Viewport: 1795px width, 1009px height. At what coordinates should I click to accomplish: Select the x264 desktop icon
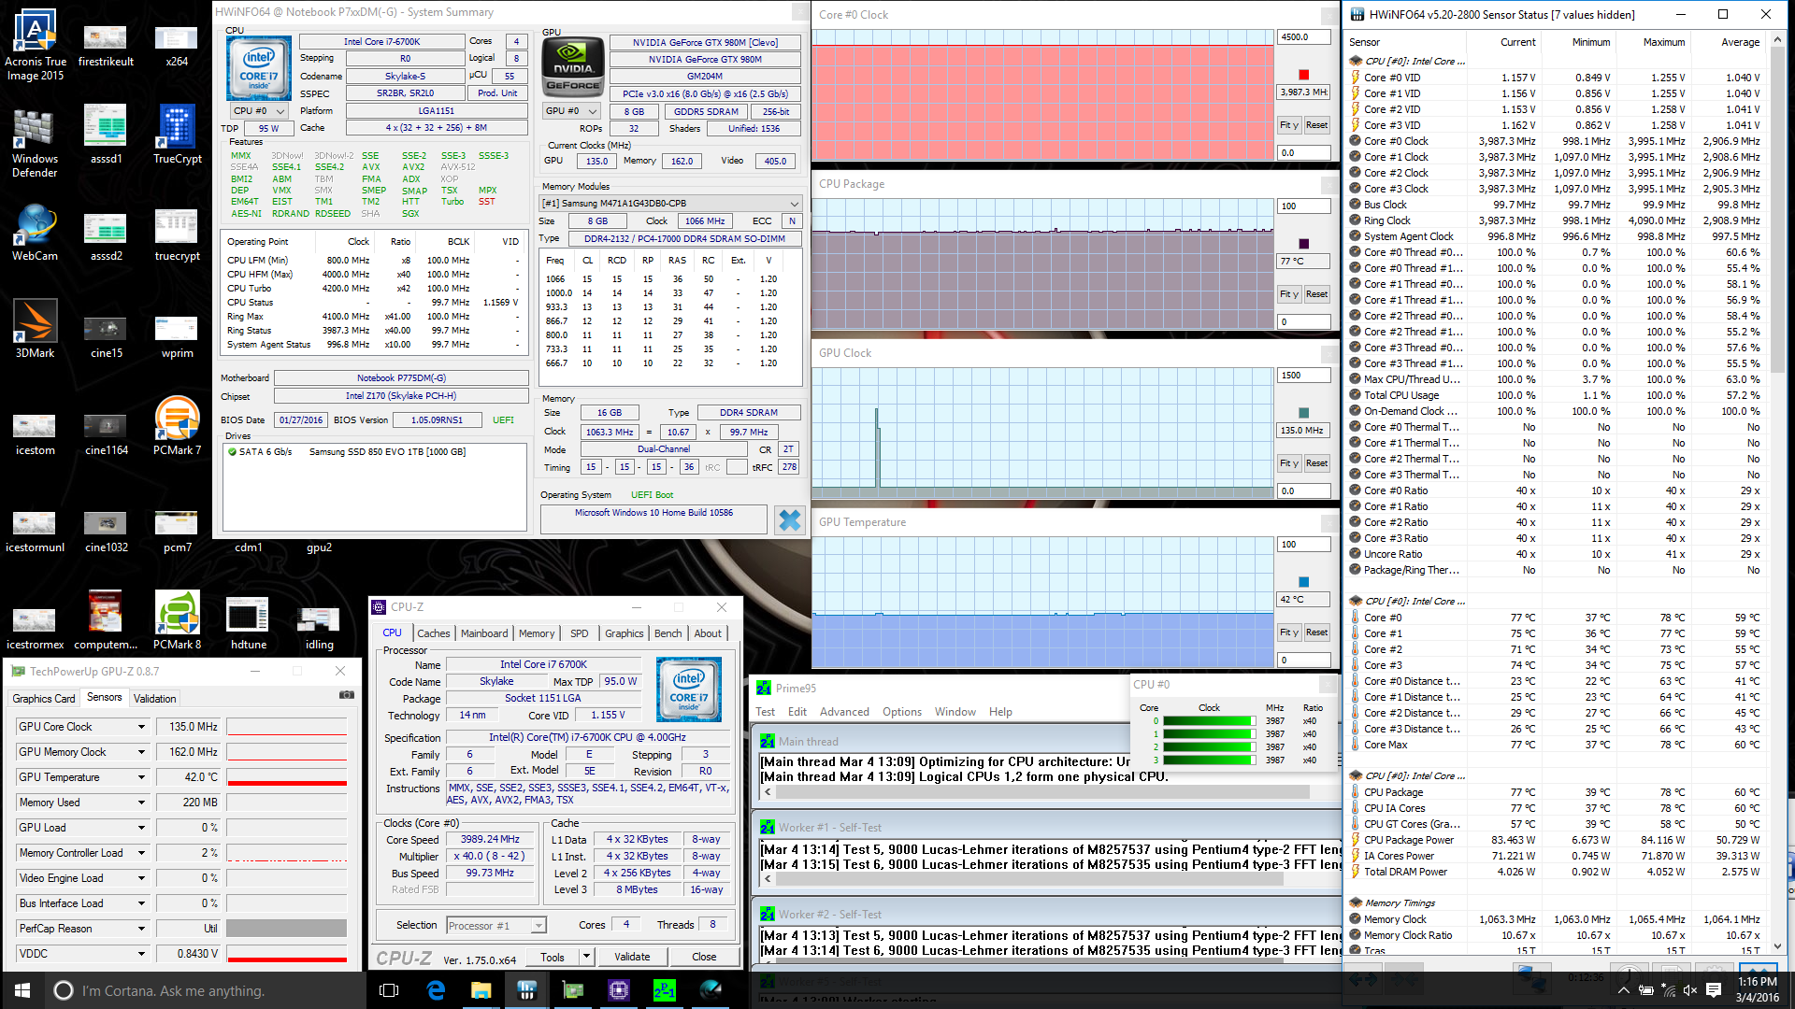click(177, 45)
